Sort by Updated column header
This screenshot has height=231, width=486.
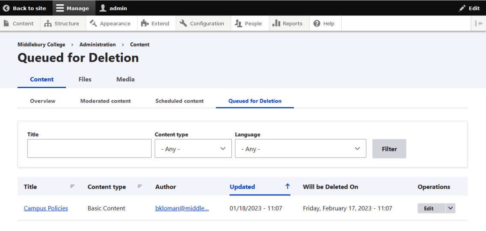point(260,187)
